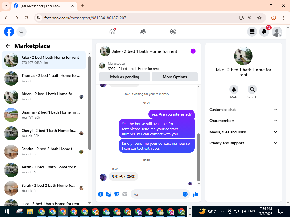
Task: Send a thumbs up like
Action: pyautogui.click(x=195, y=194)
